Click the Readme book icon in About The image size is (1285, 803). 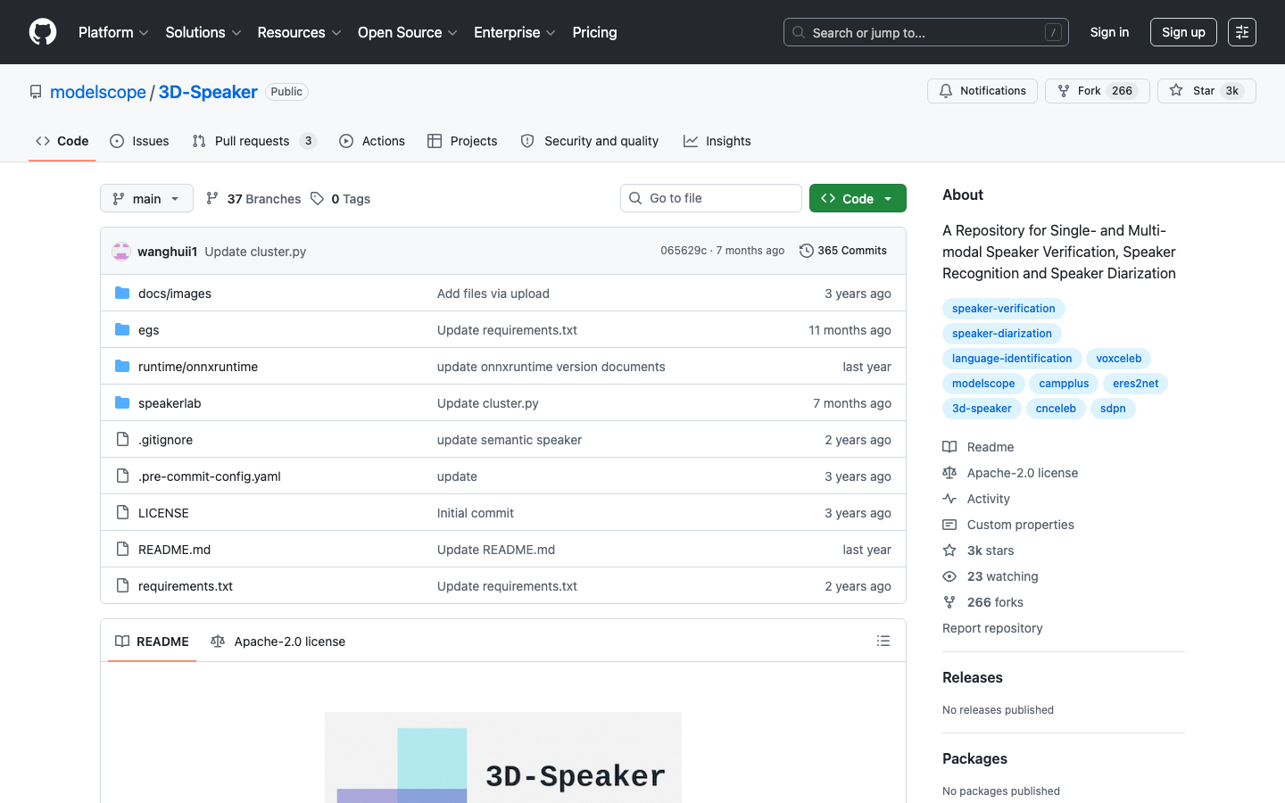(x=949, y=447)
